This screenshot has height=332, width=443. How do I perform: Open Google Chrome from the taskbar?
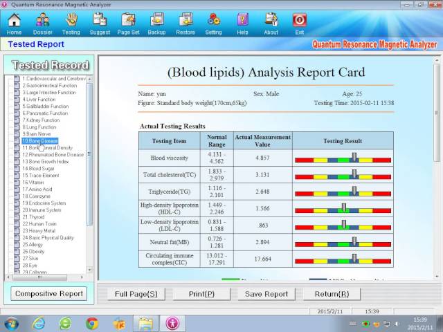click(92, 324)
